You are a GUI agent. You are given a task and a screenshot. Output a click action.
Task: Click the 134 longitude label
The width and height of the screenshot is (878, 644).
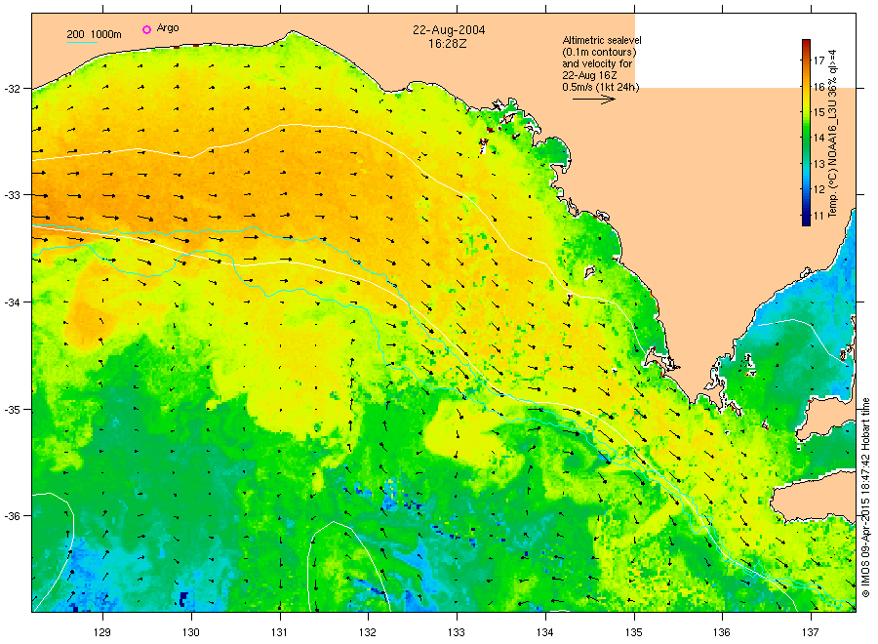[544, 633]
